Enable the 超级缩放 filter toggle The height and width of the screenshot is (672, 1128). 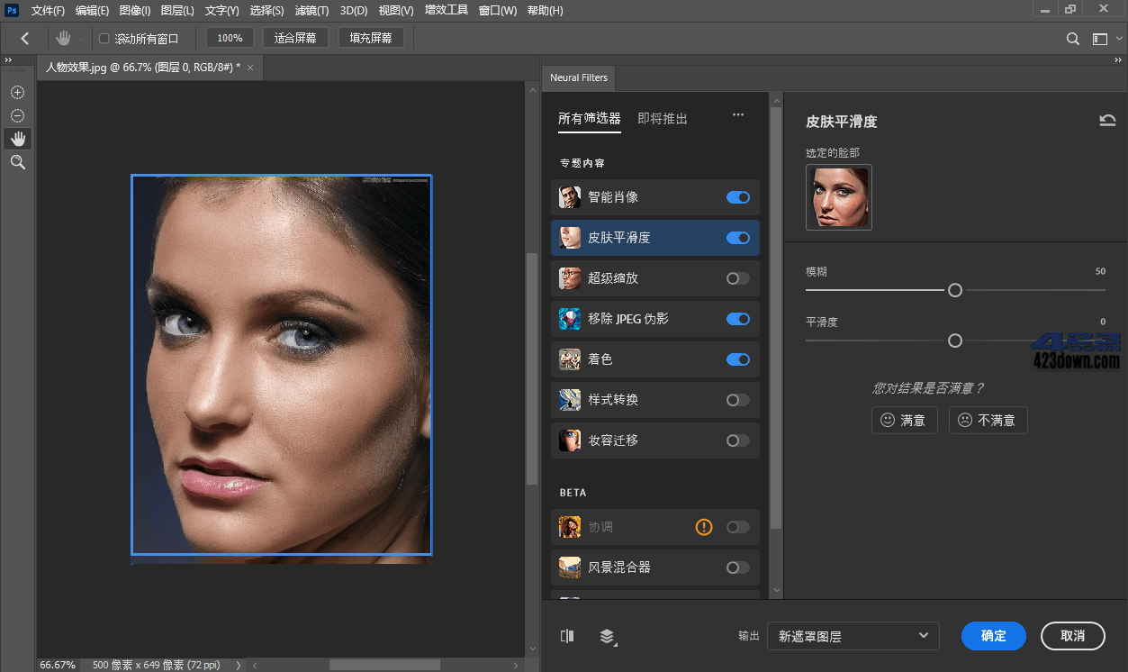pos(737,278)
